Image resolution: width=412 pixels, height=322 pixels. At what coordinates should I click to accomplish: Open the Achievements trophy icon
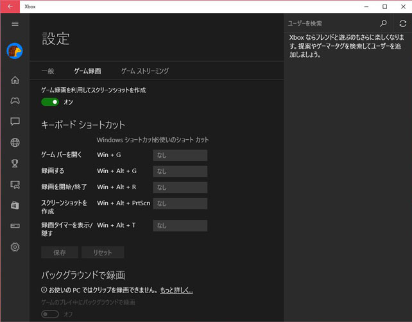point(15,164)
